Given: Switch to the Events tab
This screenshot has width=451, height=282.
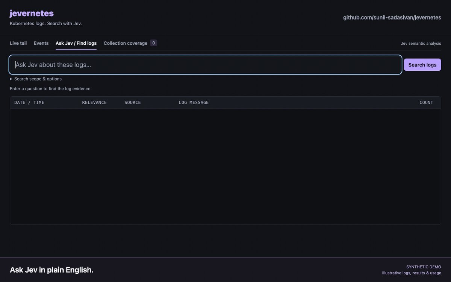Looking at the screenshot, I should [x=41, y=43].
